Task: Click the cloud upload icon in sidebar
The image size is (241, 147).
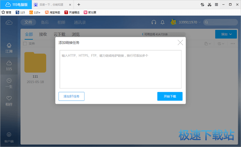Action: (x=9, y=23)
